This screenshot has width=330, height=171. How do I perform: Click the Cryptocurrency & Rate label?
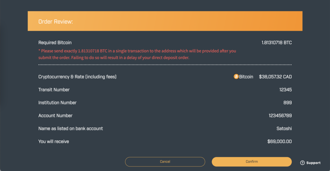(77, 77)
